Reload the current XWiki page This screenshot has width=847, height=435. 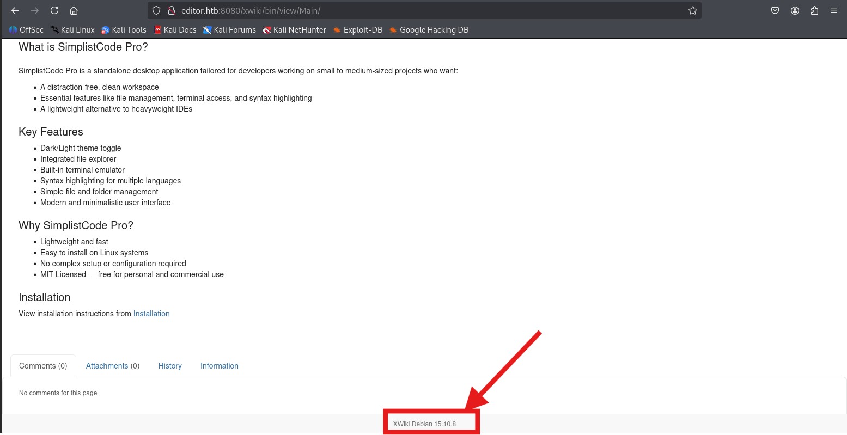click(x=54, y=10)
